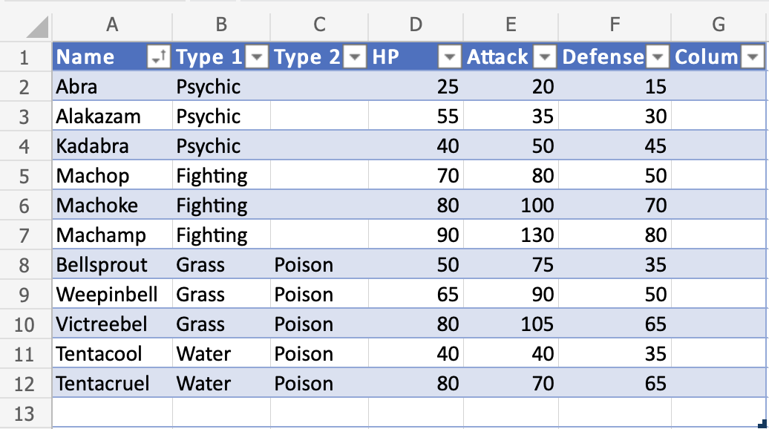Select row 13 header

[24, 413]
